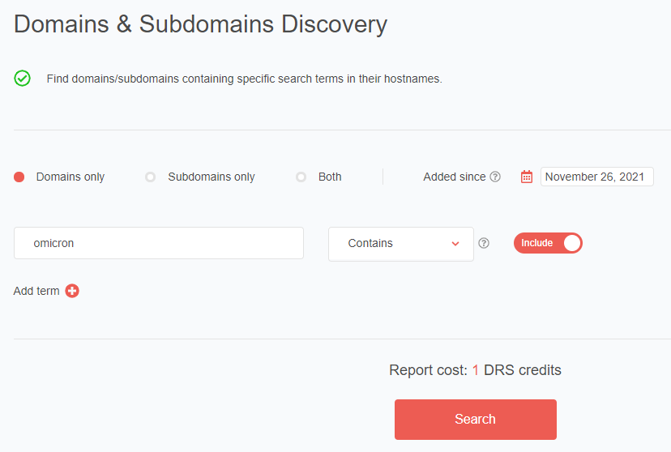Click the white knob on Include switch
671x452 pixels.
tap(572, 243)
